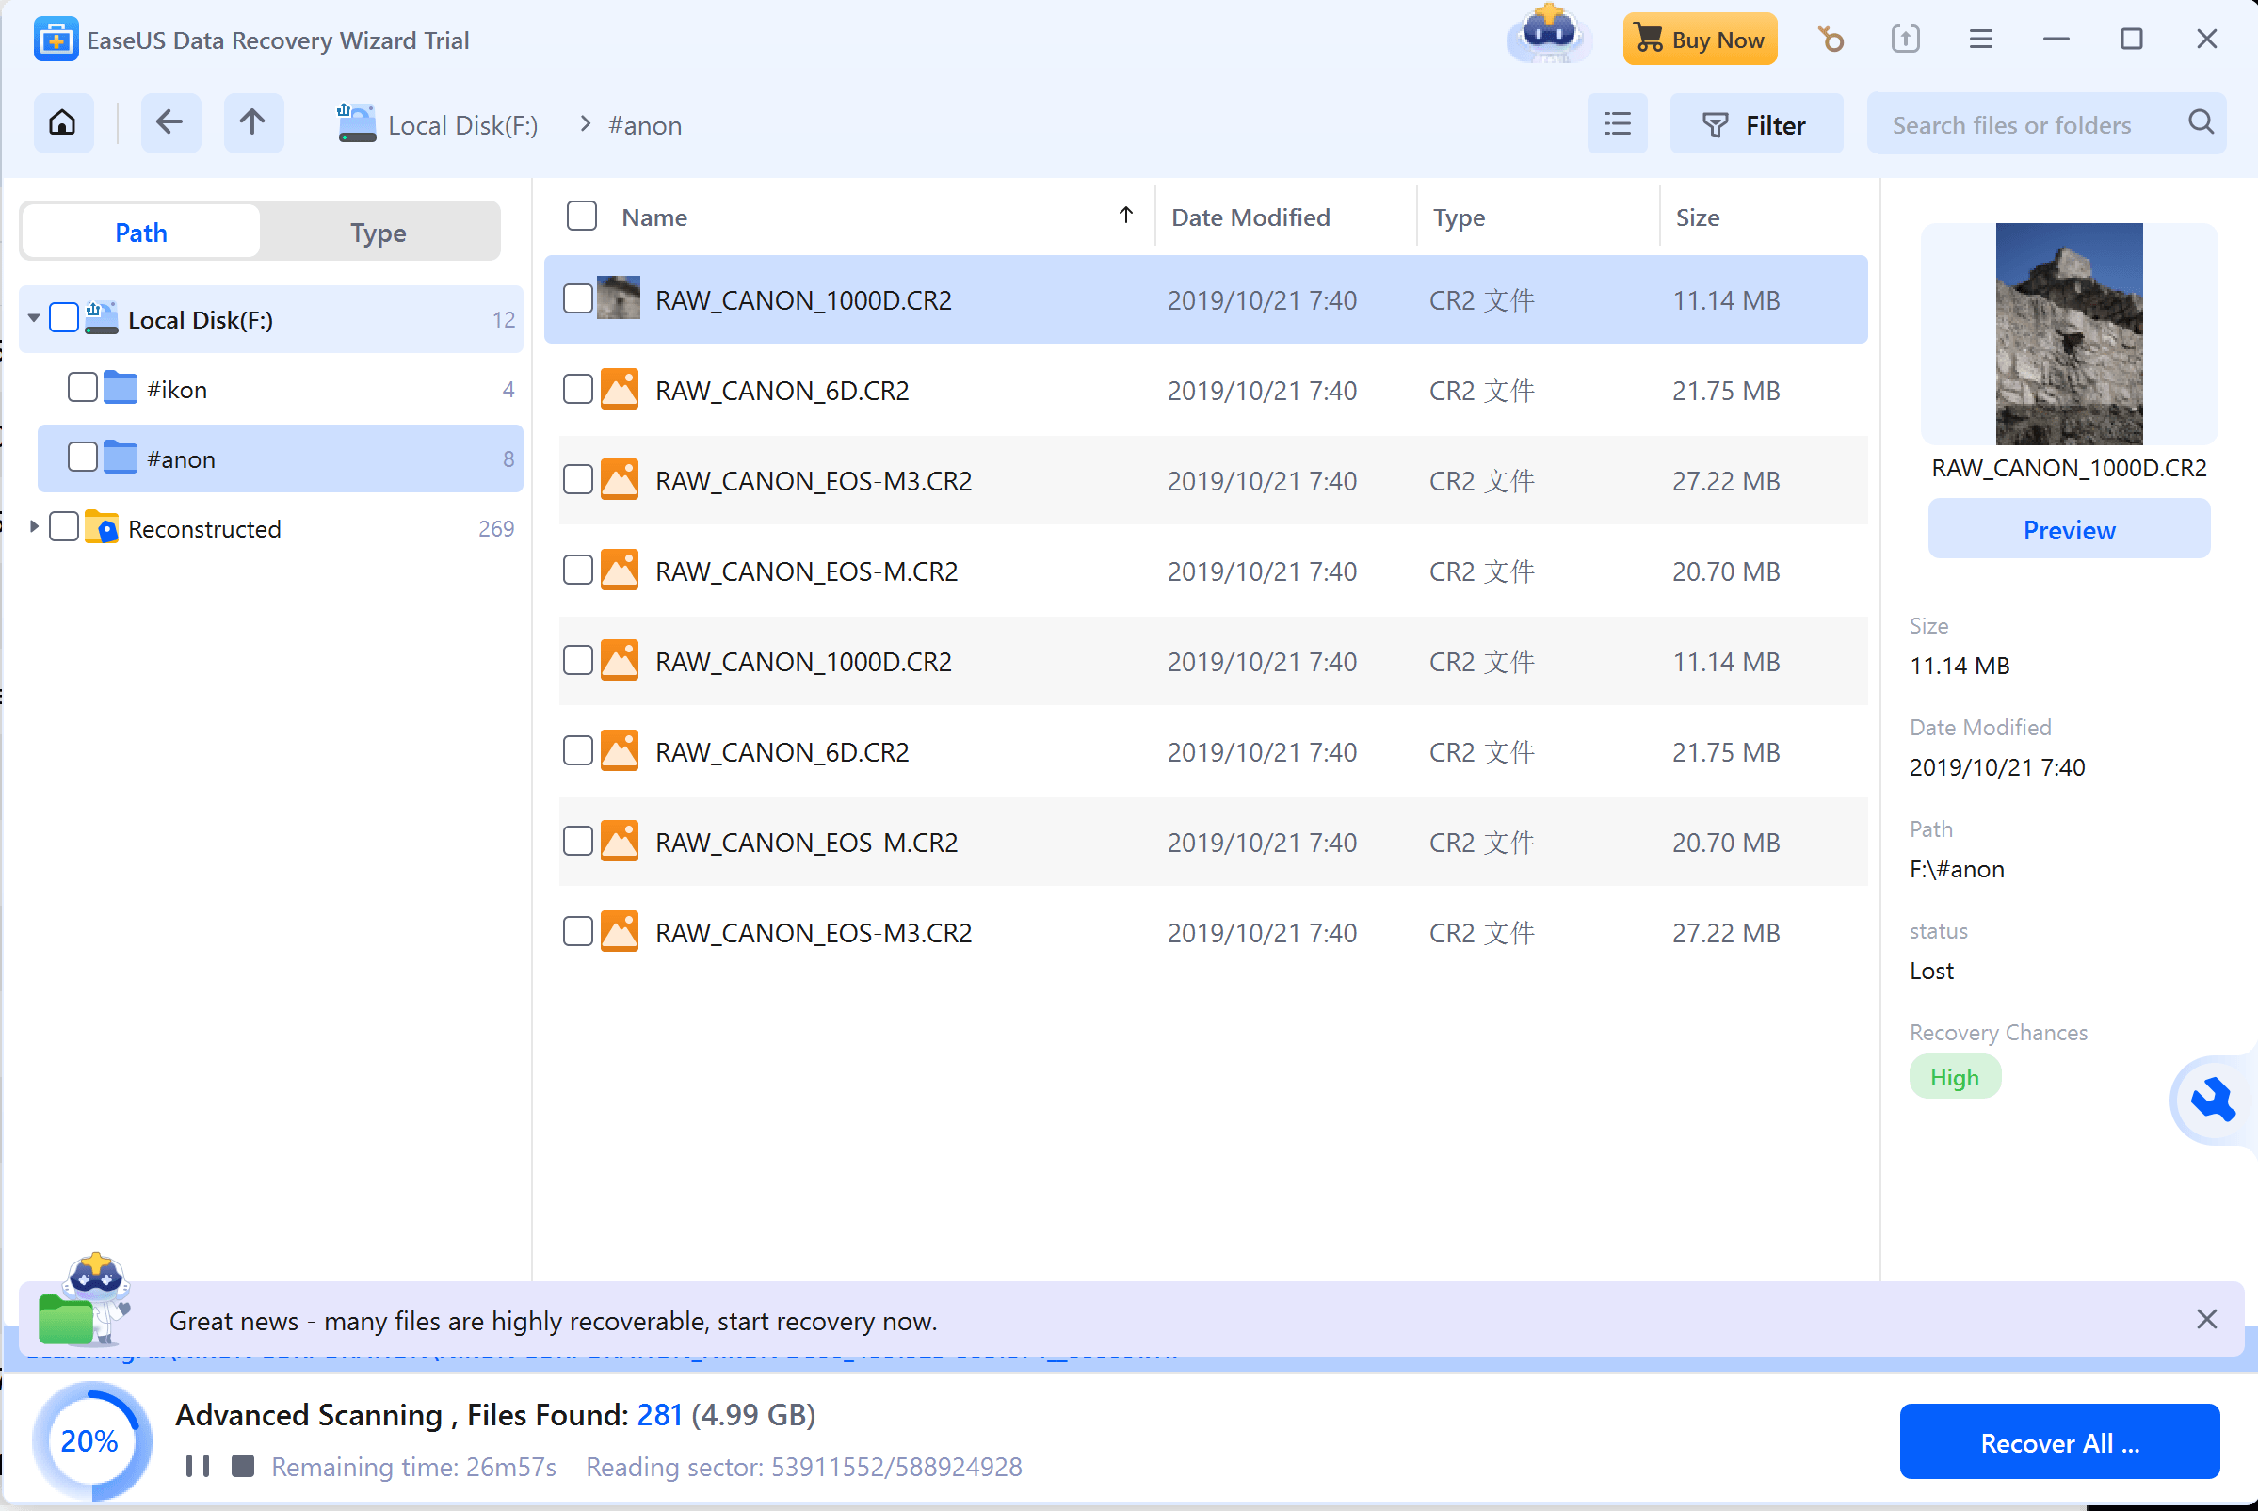
Task: Stop the scanning process
Action: tap(243, 1466)
